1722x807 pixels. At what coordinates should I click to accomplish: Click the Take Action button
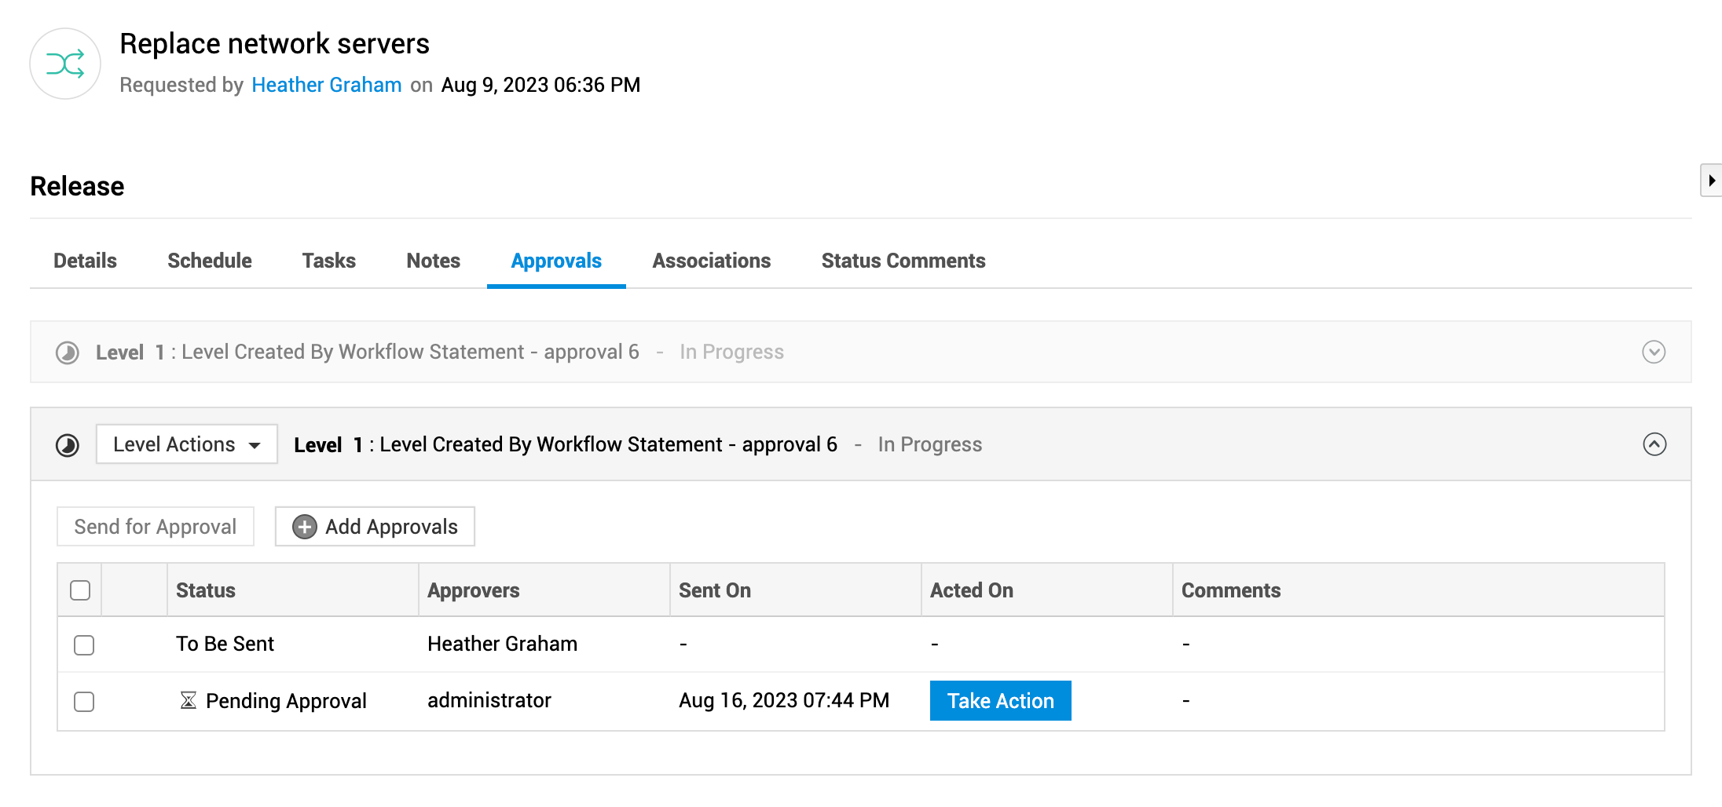1001,700
